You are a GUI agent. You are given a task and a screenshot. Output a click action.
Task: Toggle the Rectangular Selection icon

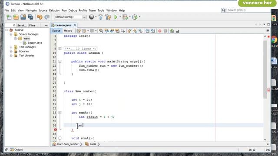click(123, 31)
